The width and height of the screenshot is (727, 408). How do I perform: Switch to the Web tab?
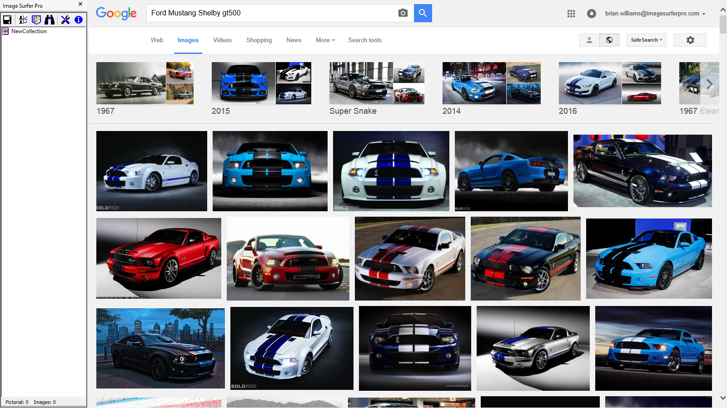click(157, 40)
